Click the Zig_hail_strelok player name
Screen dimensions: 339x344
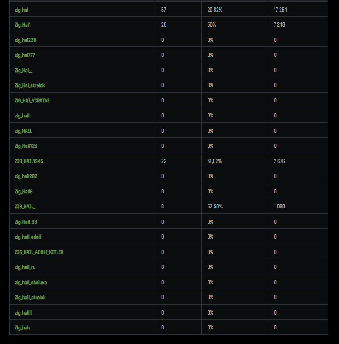[x=30, y=298]
